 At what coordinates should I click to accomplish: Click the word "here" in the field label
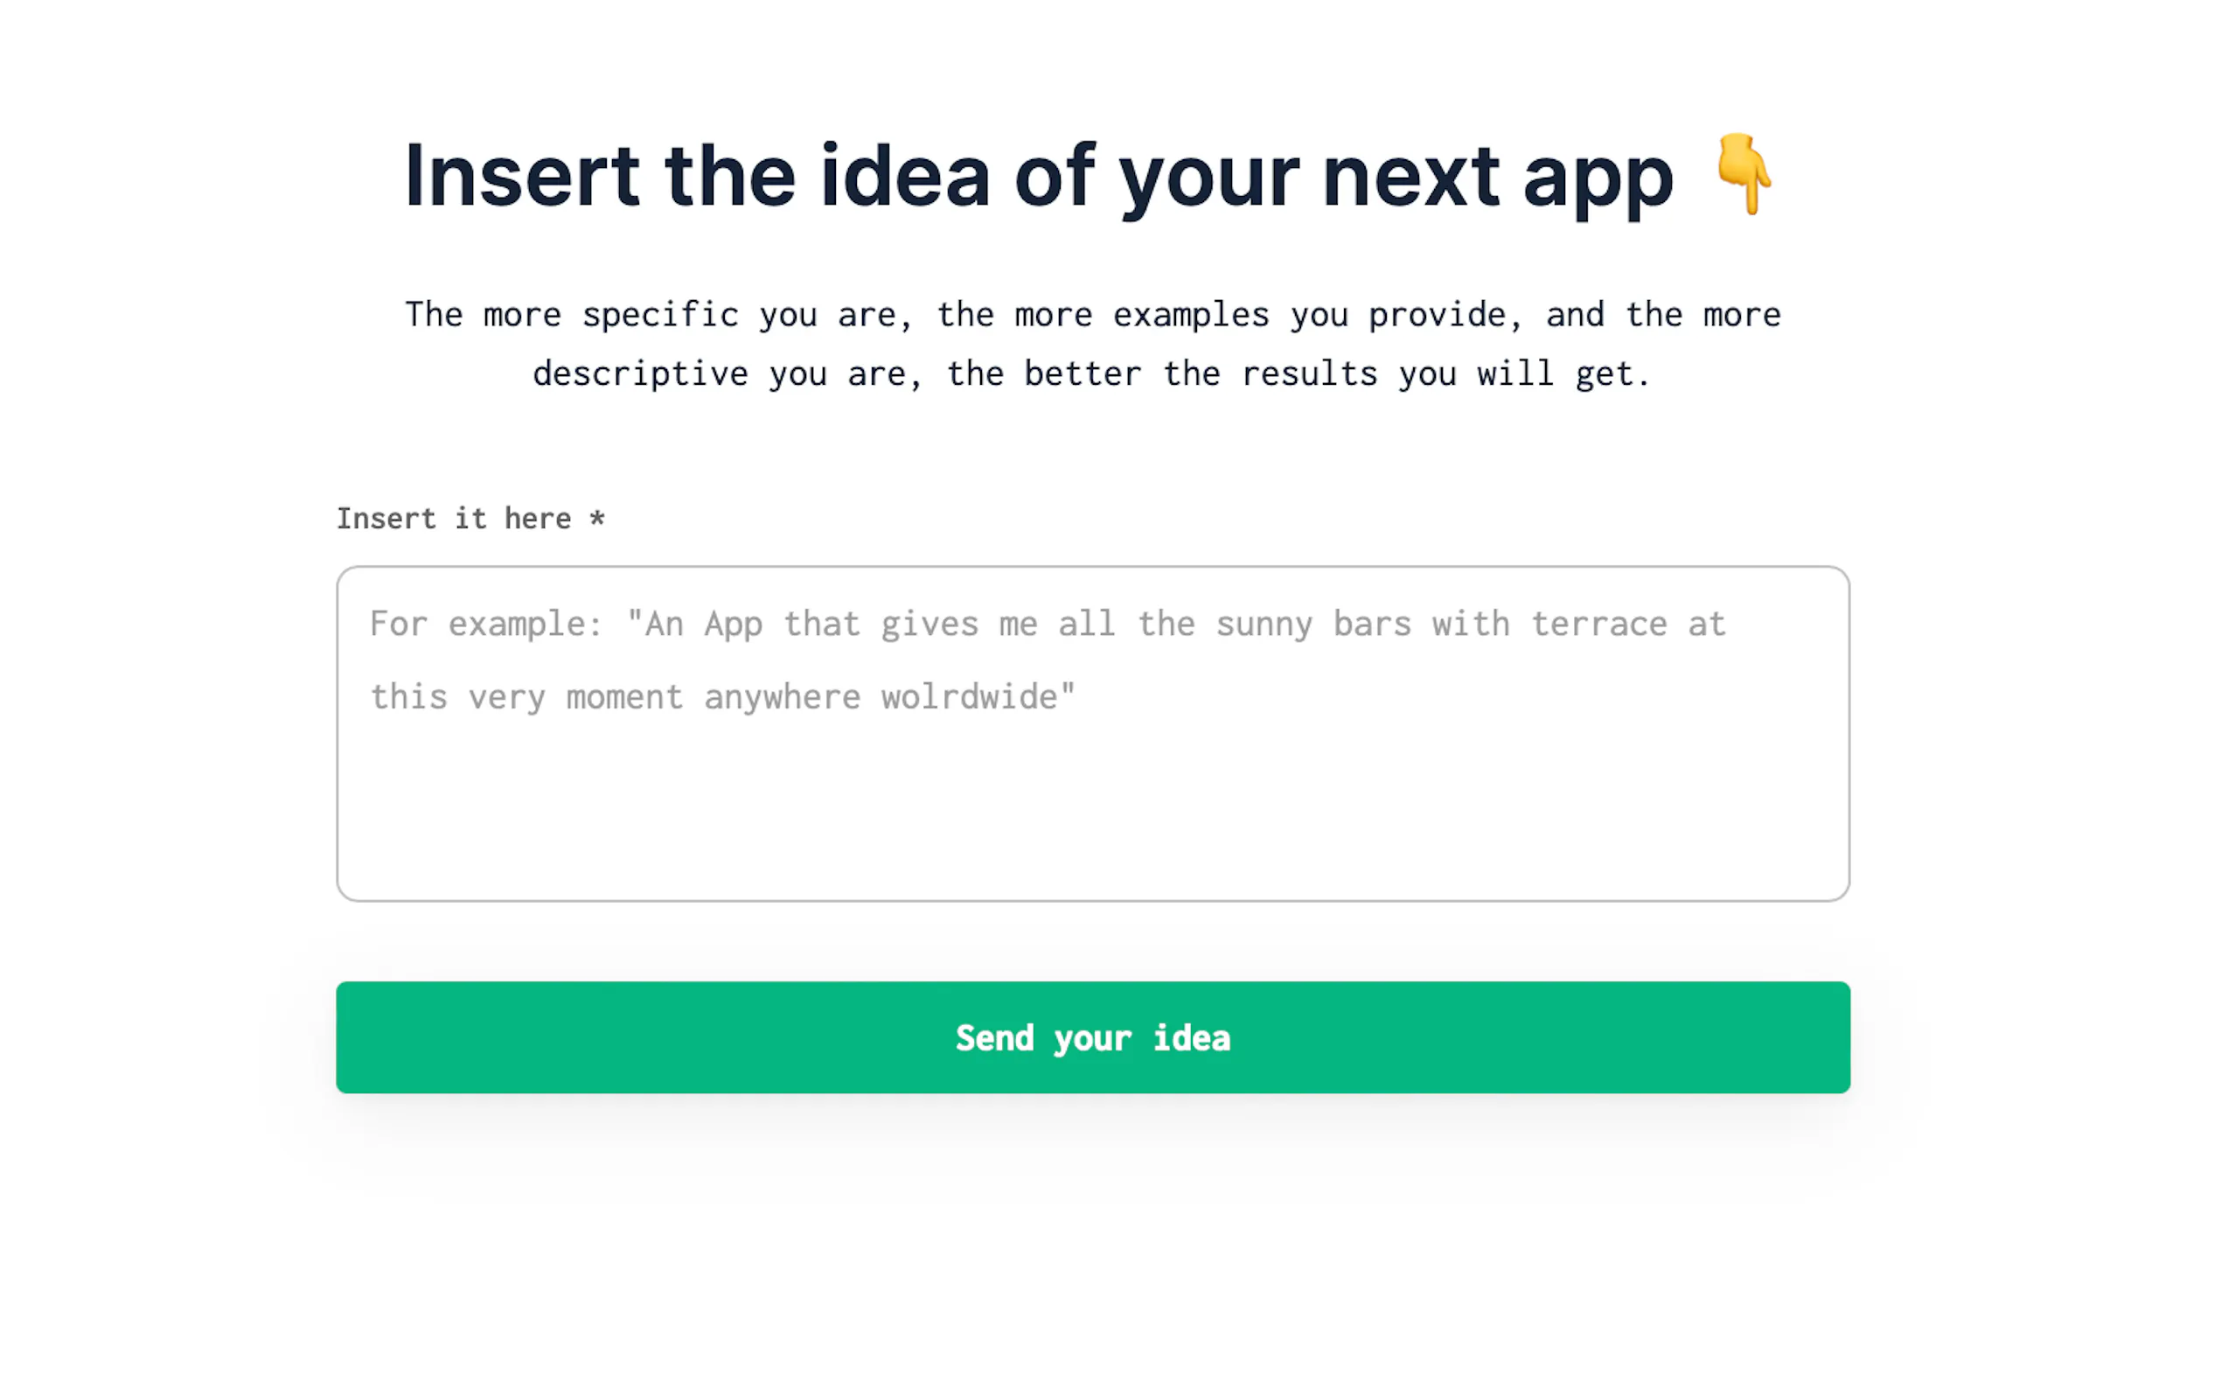click(537, 519)
